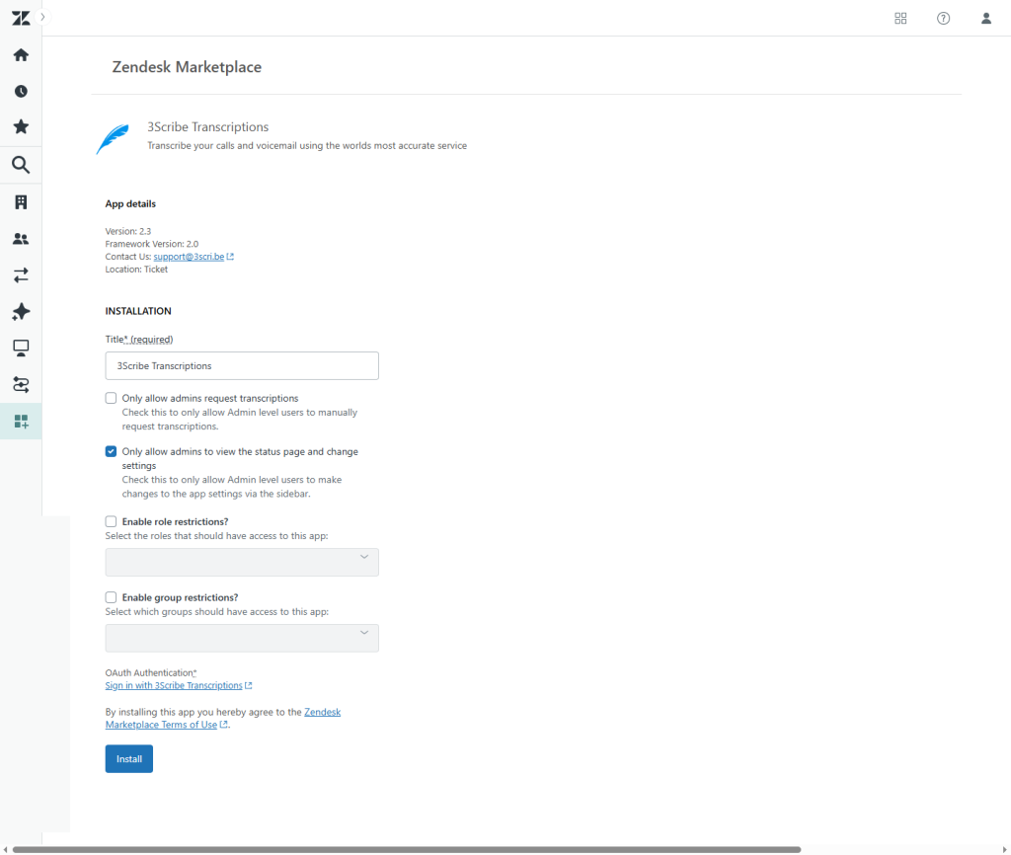Click the Recently viewed clock icon
Image resolution: width=1011 pixels, height=855 pixels.
pos(21,90)
